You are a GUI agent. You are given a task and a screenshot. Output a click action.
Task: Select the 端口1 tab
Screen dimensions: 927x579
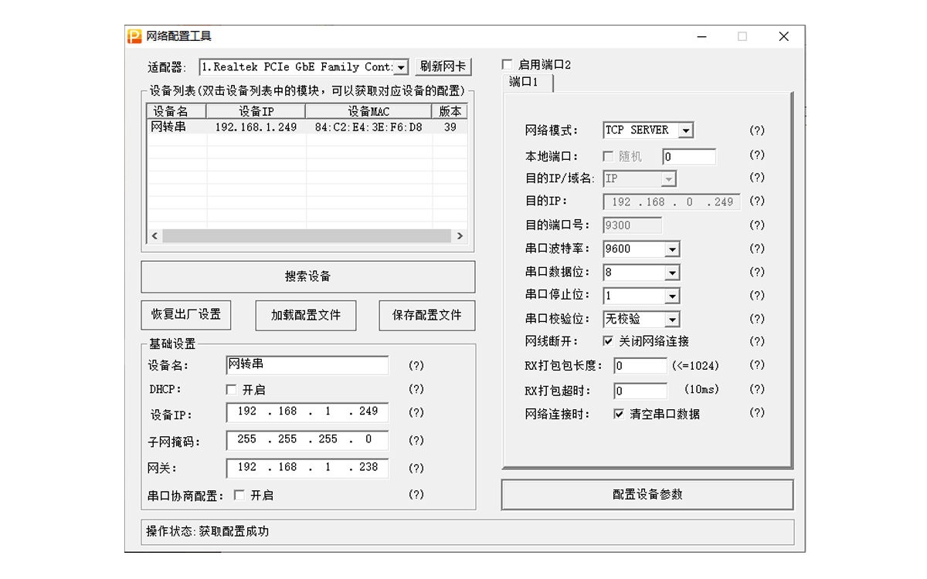pos(525,82)
